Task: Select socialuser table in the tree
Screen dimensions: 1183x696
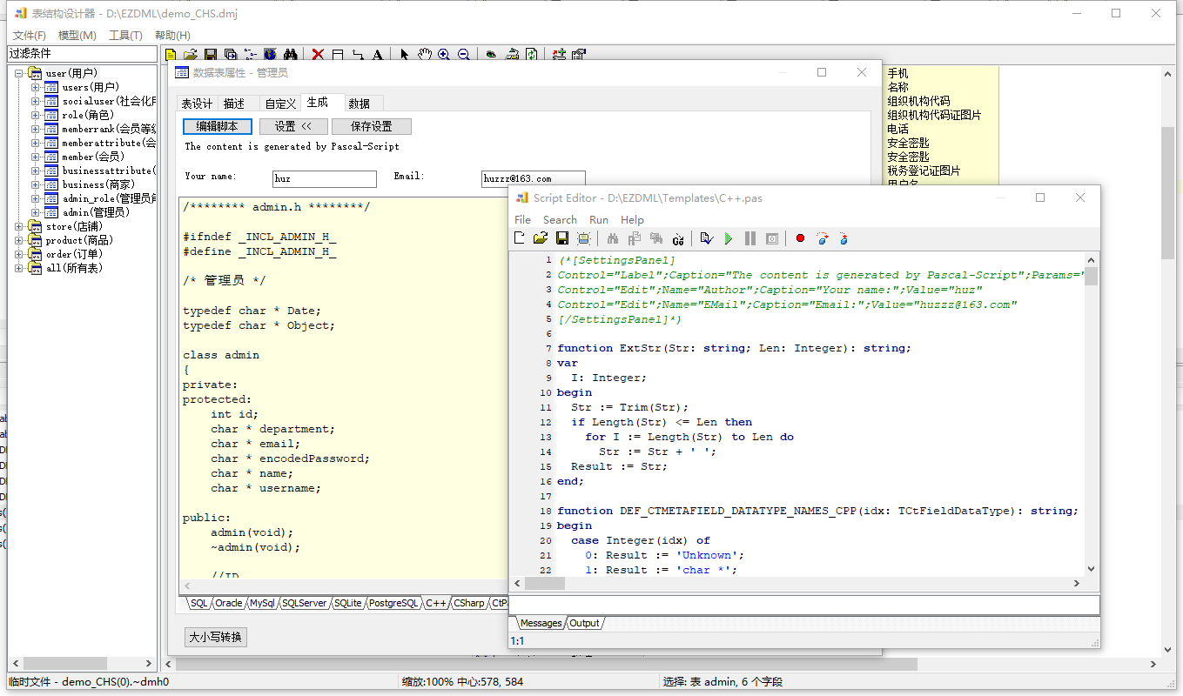Action: point(109,101)
